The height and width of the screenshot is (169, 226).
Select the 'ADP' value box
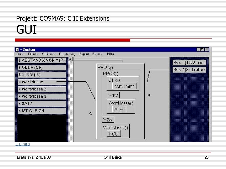119,109
